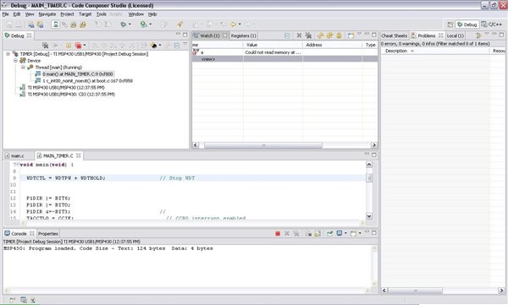This screenshot has width=508, height=305.
Task: Open dropdown next to yellow Back arrow
Action: (x=240, y=25)
